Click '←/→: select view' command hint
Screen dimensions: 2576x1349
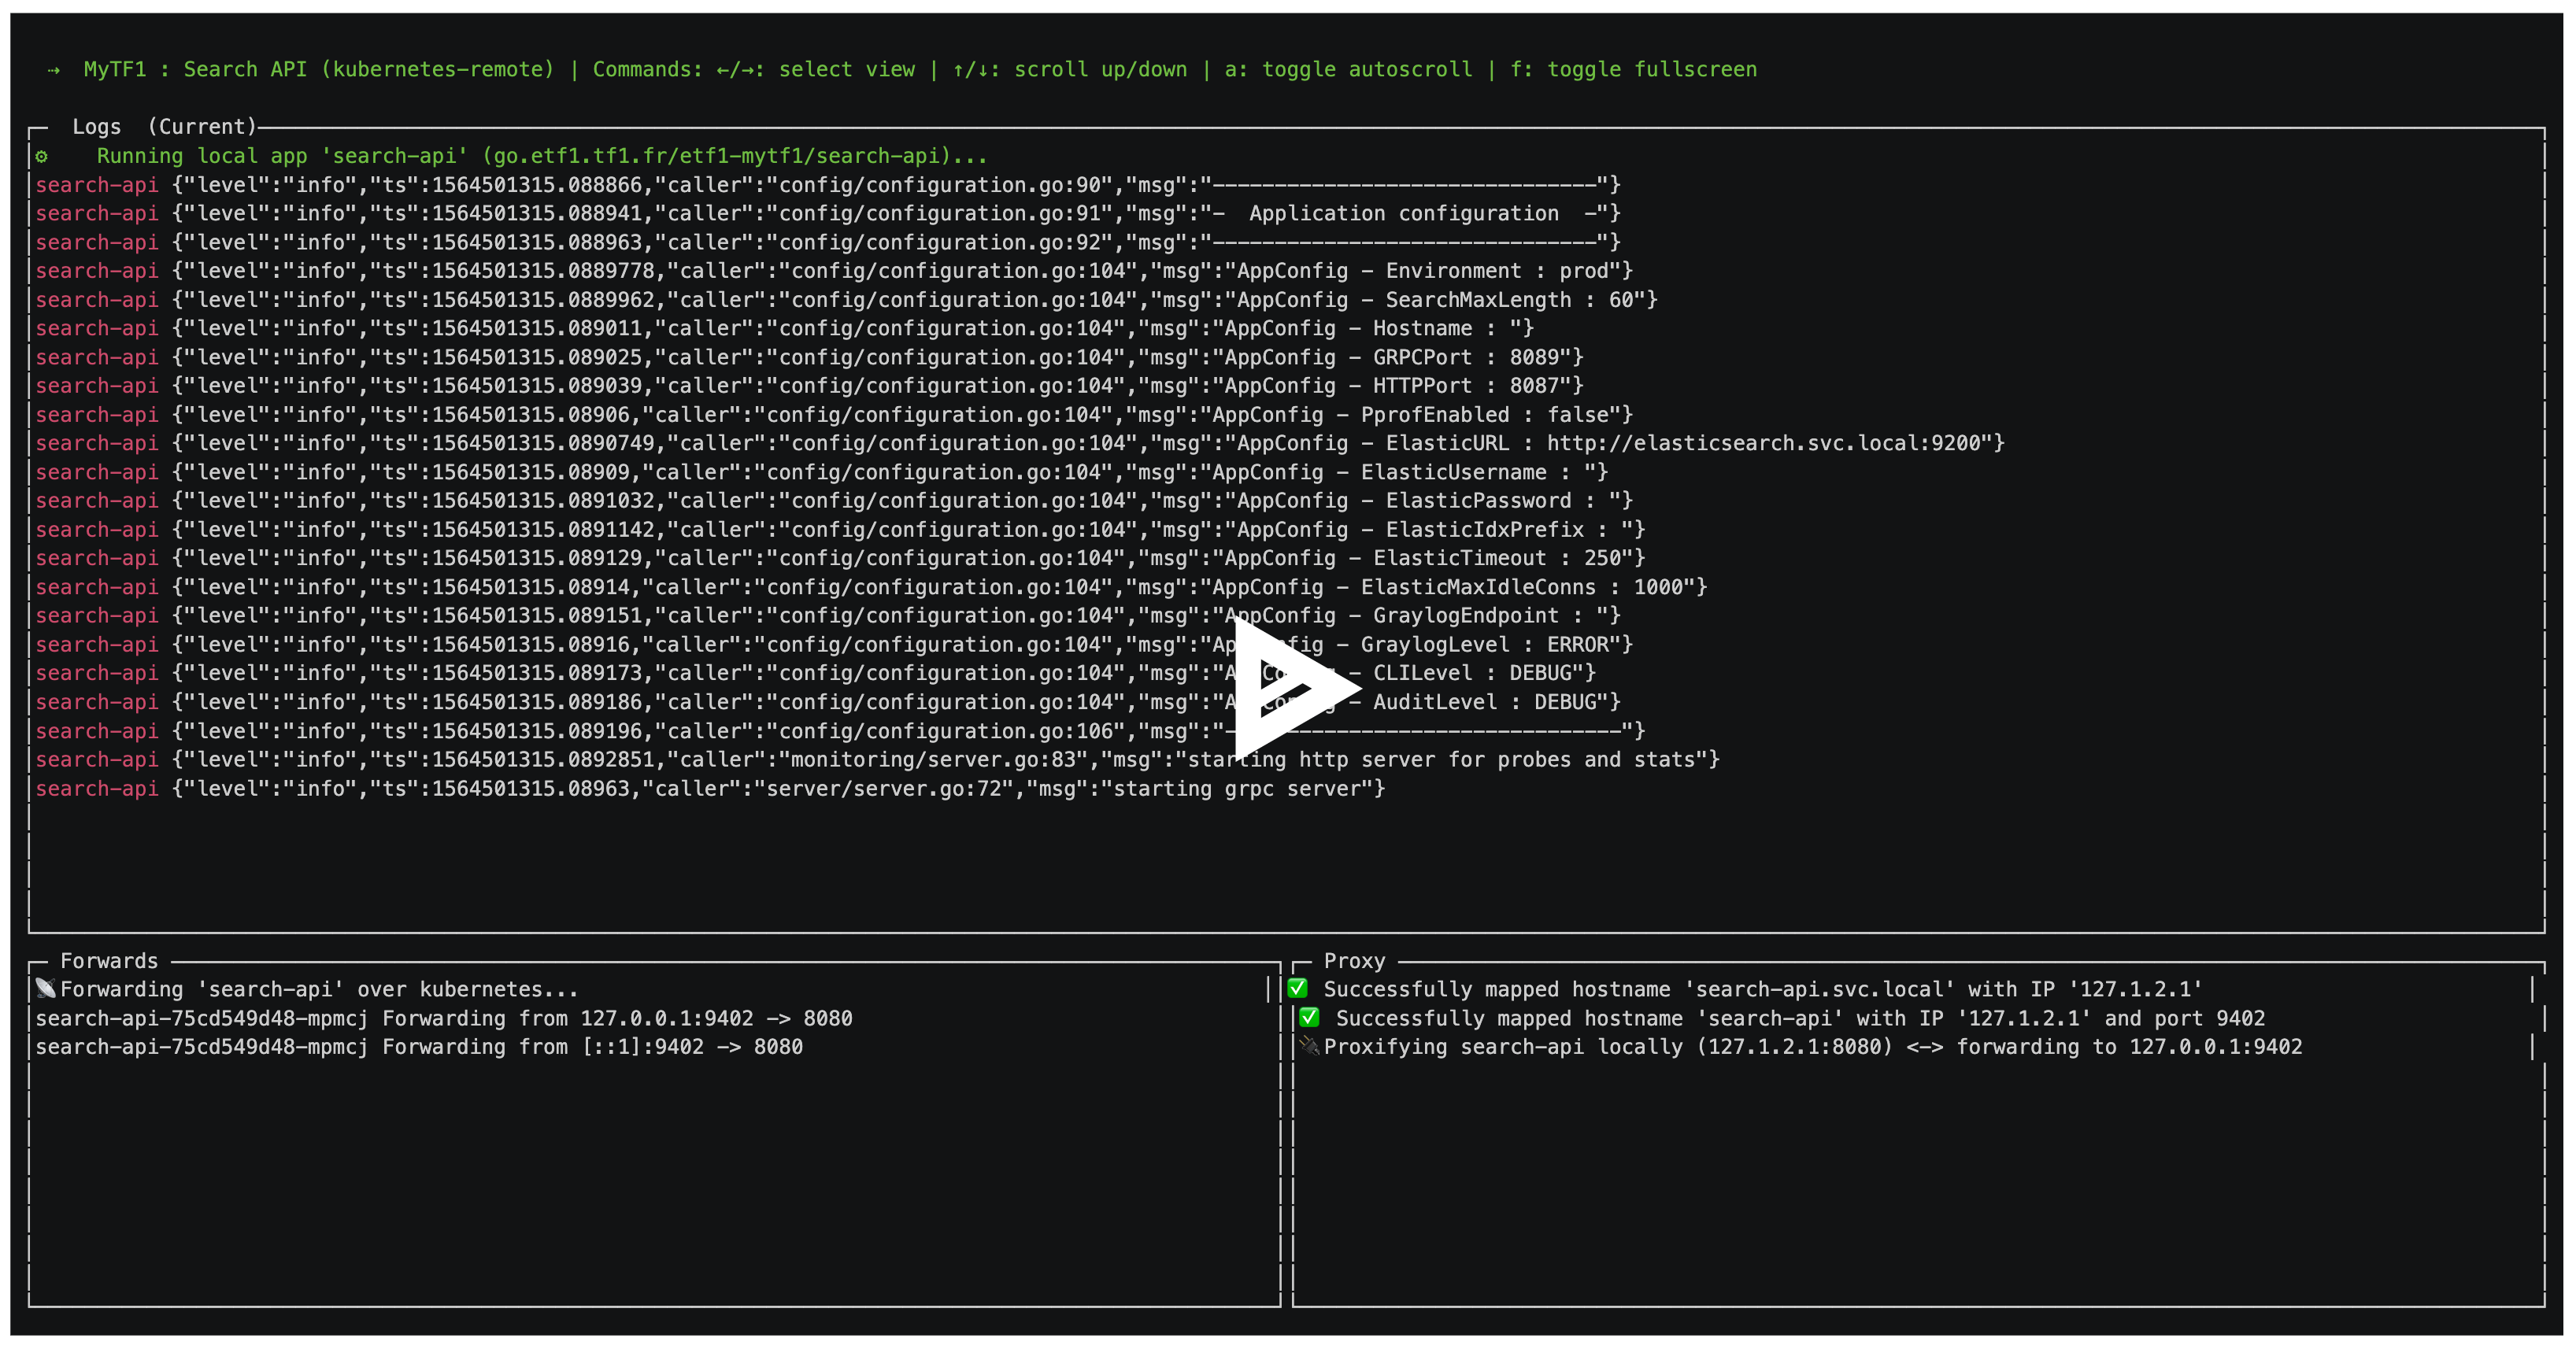point(815,70)
